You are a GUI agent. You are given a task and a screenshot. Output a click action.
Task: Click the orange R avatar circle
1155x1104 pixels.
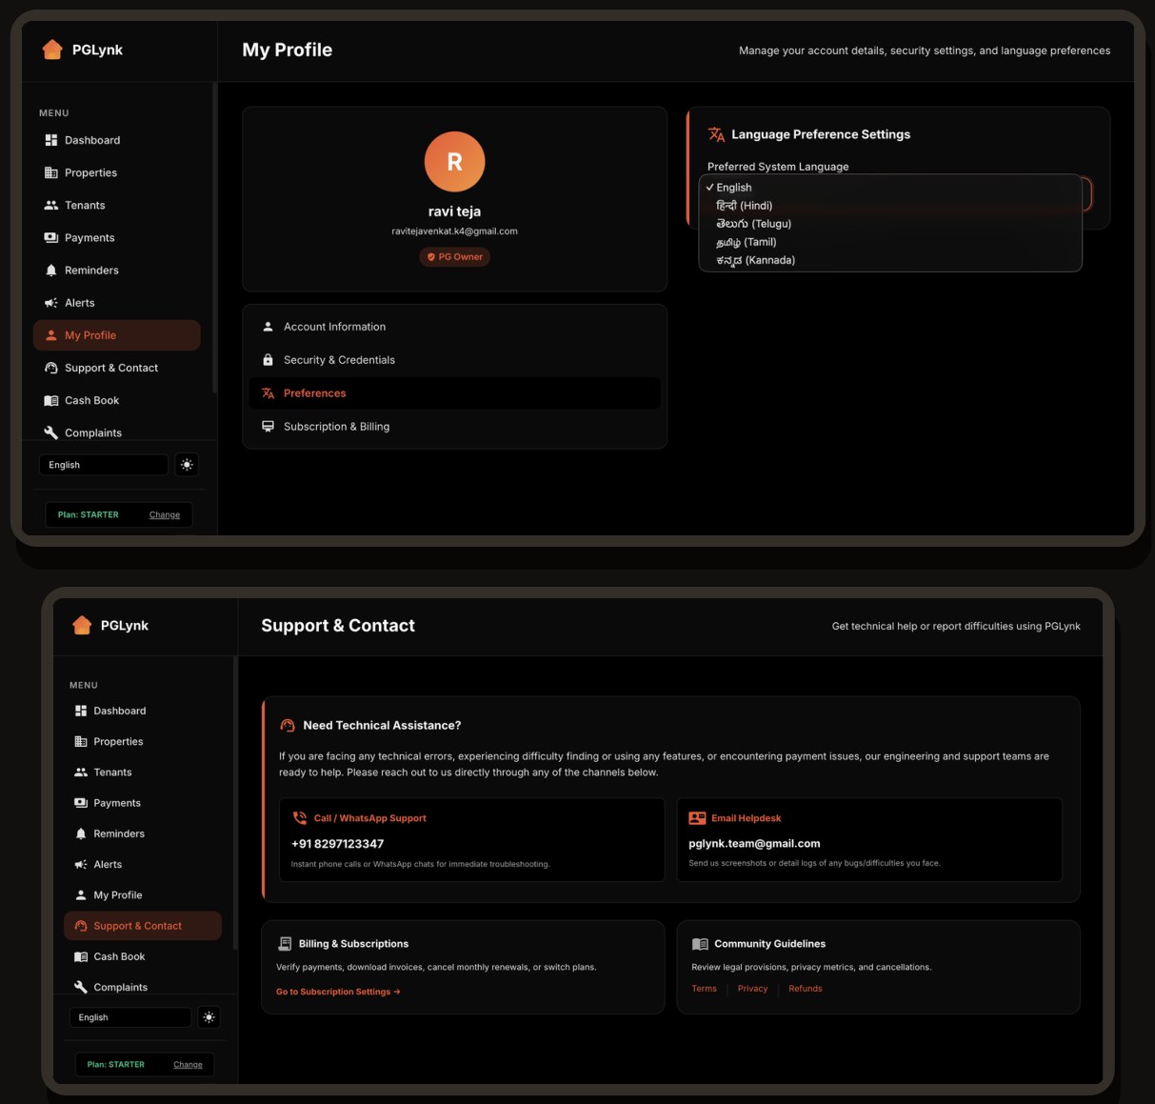pos(454,162)
